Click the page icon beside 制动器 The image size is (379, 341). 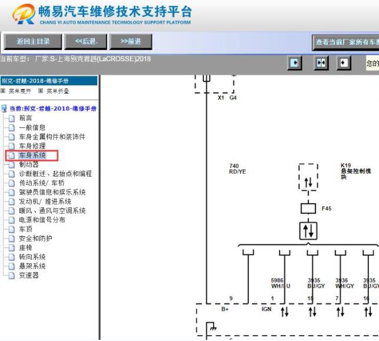[12, 164]
